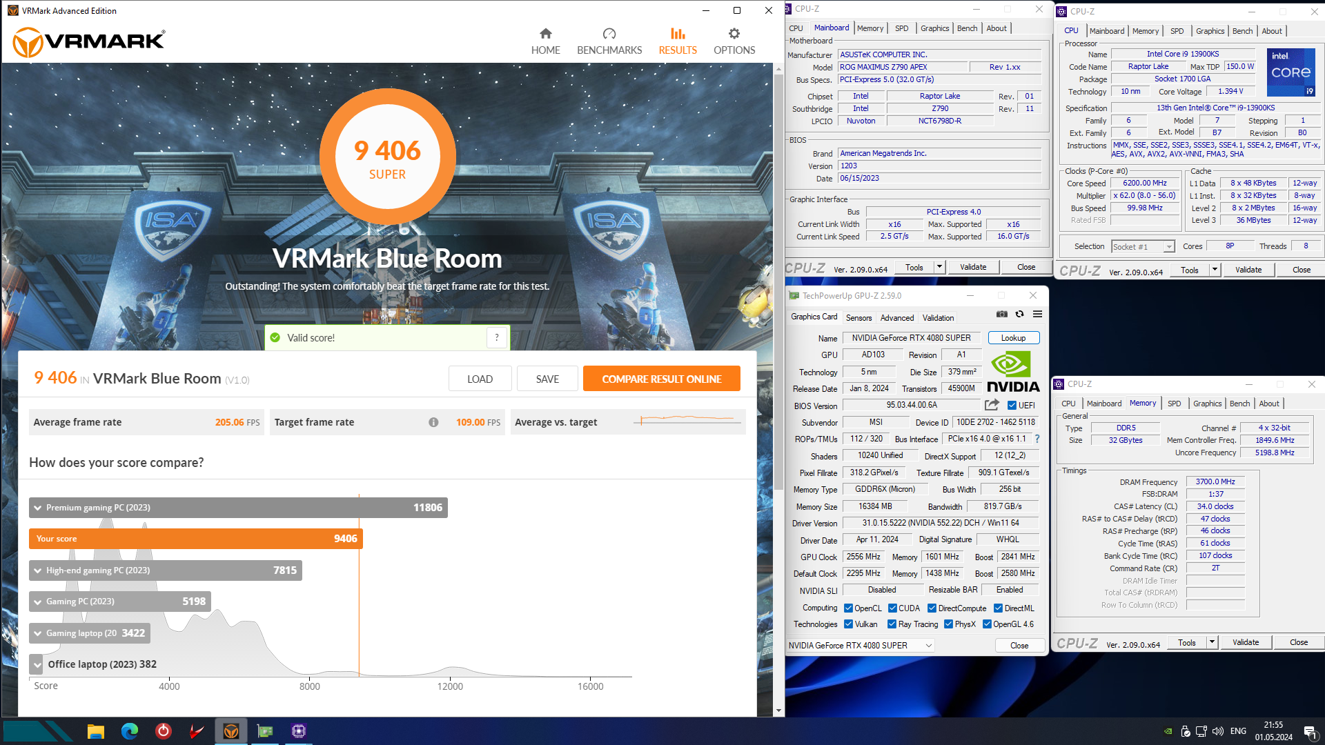
Task: Click the info icon beside Target frame rate
Action: (x=433, y=422)
